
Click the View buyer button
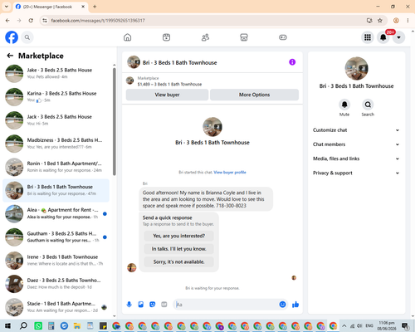pyautogui.click(x=167, y=95)
